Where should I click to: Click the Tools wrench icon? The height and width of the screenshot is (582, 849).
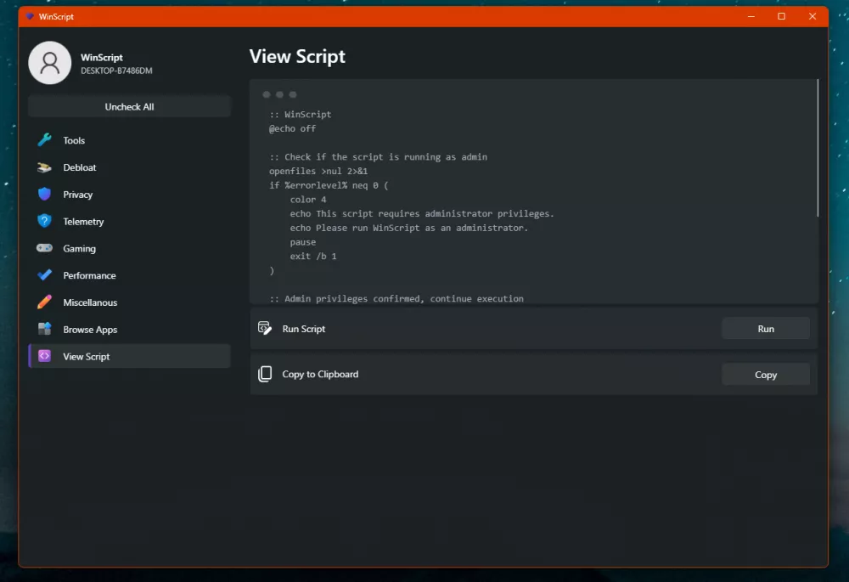coord(45,140)
